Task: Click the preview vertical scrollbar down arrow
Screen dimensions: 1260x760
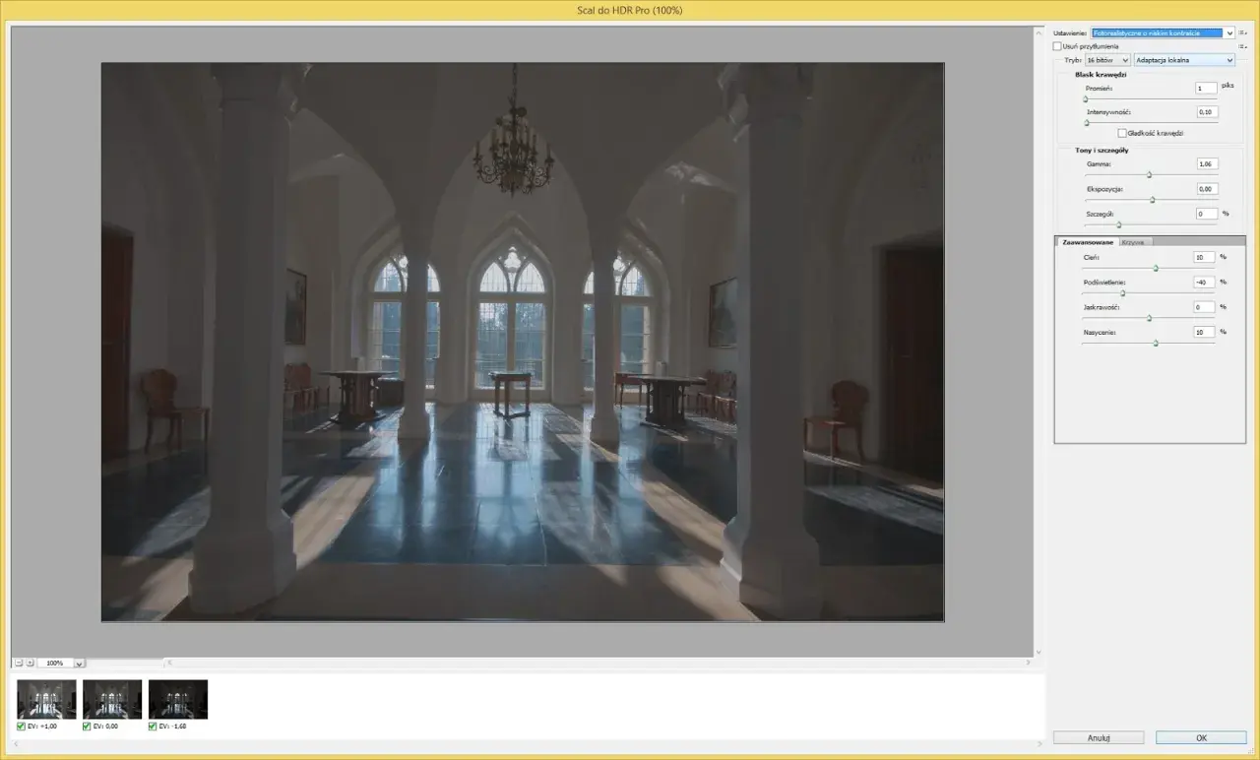Action: click(1039, 652)
